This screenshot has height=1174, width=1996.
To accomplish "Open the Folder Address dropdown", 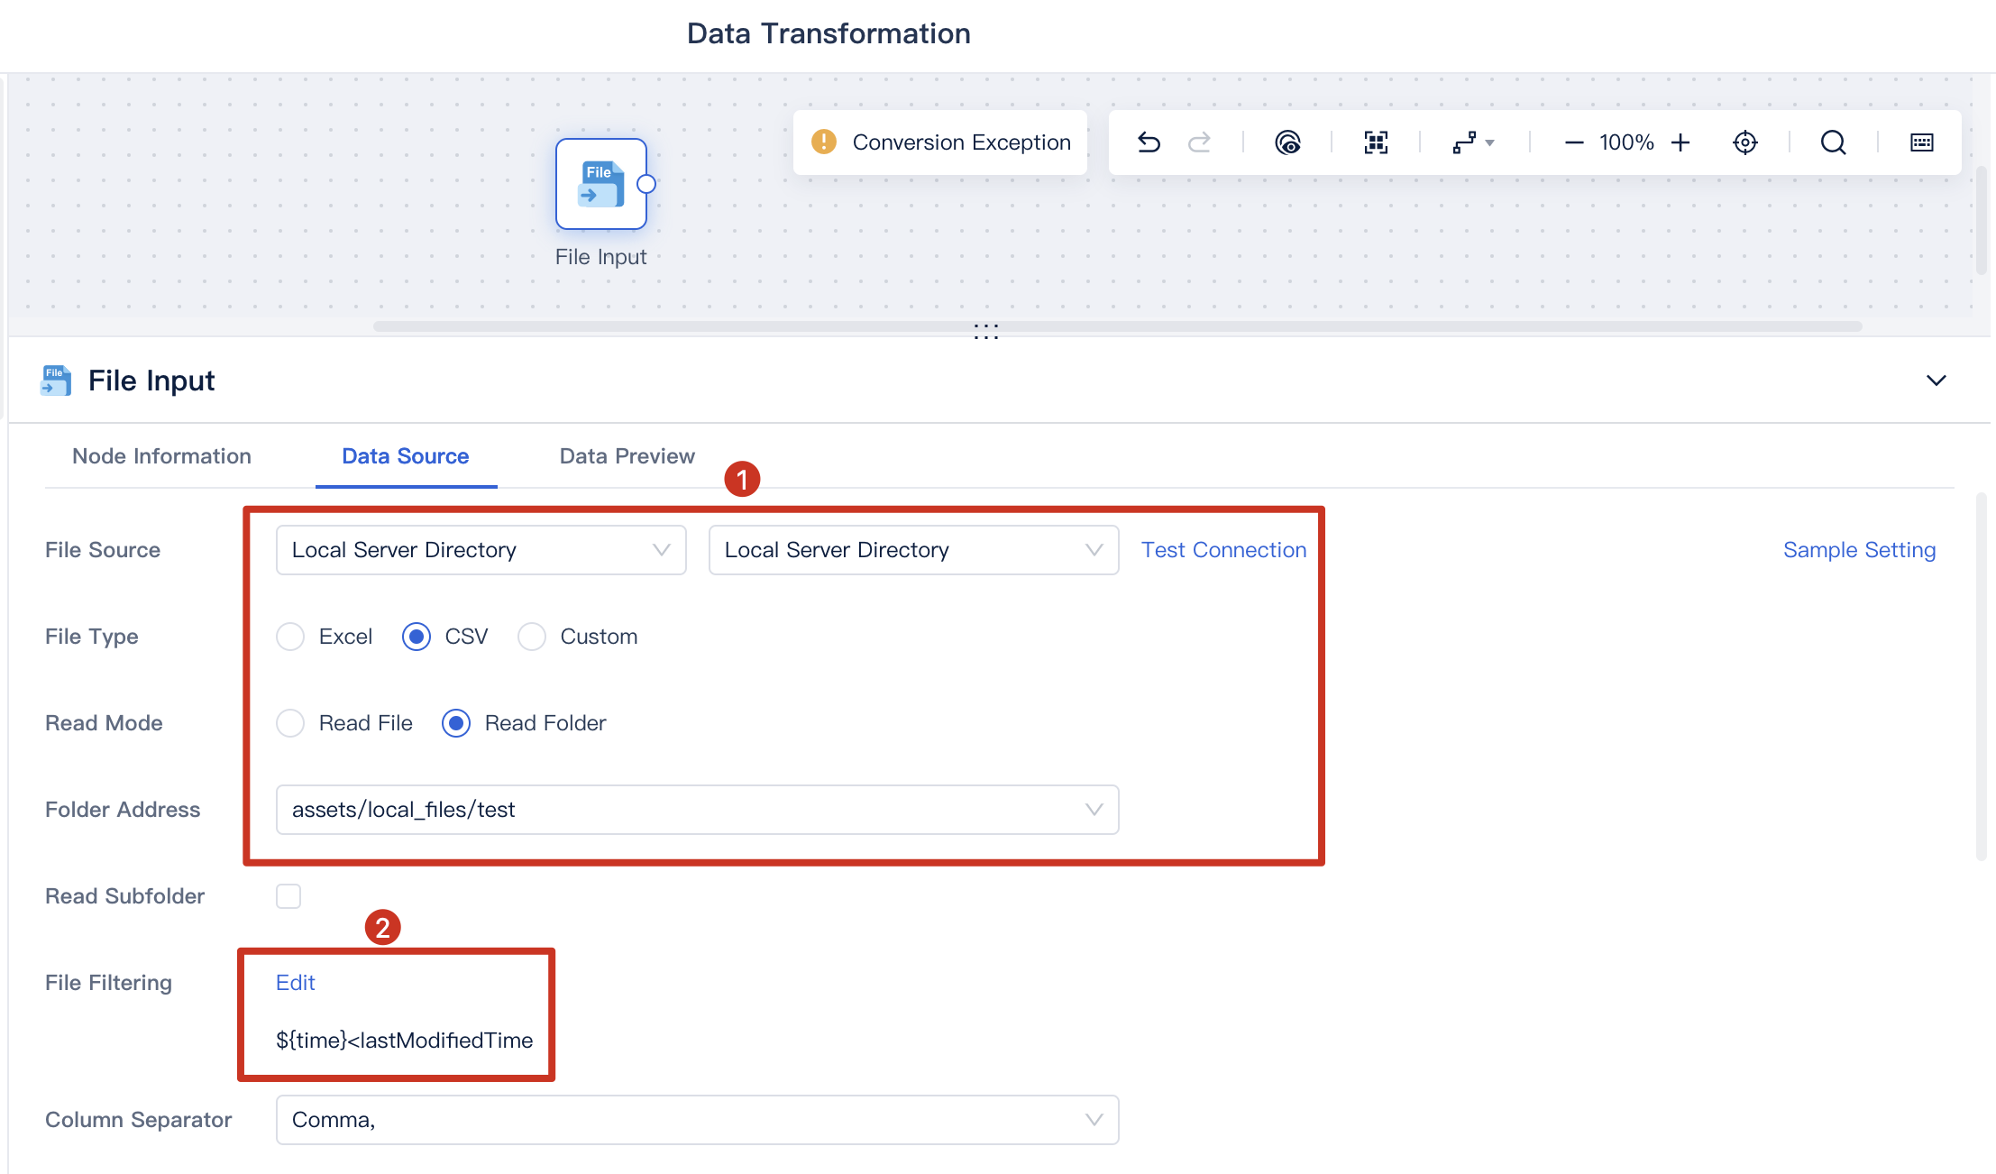I will click(x=1093, y=810).
